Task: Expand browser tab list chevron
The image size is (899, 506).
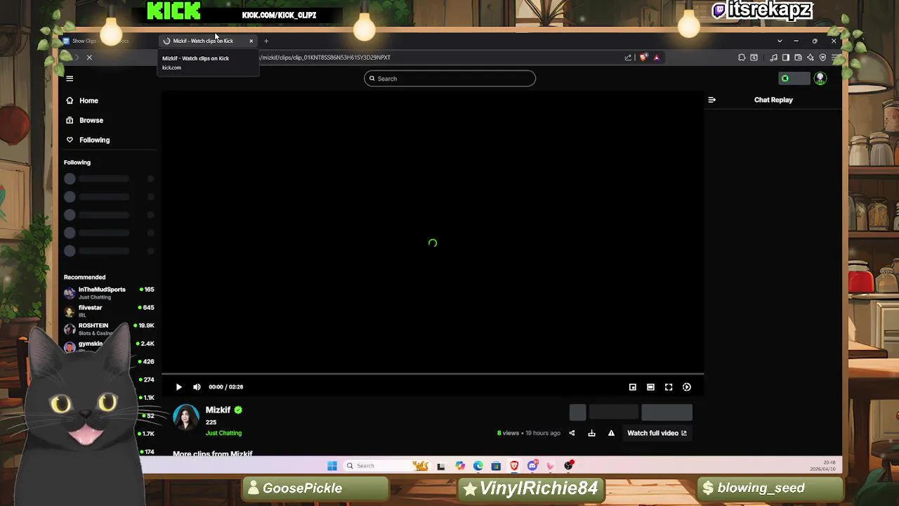Action: click(x=779, y=41)
